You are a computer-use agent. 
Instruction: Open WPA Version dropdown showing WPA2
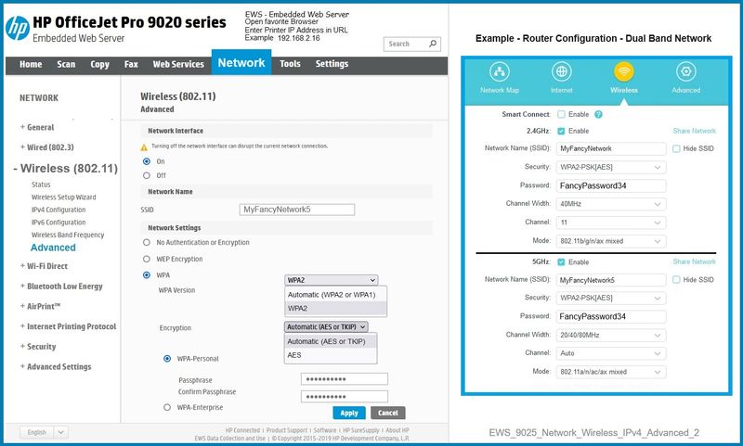332,280
